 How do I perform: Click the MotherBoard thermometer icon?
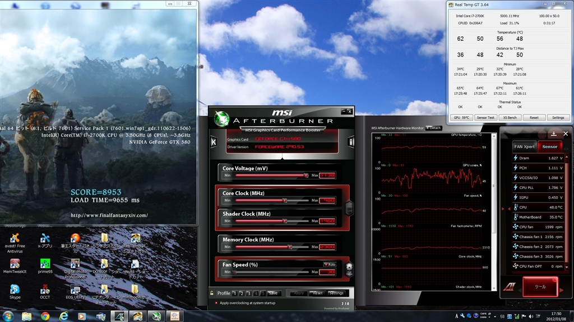pos(516,217)
